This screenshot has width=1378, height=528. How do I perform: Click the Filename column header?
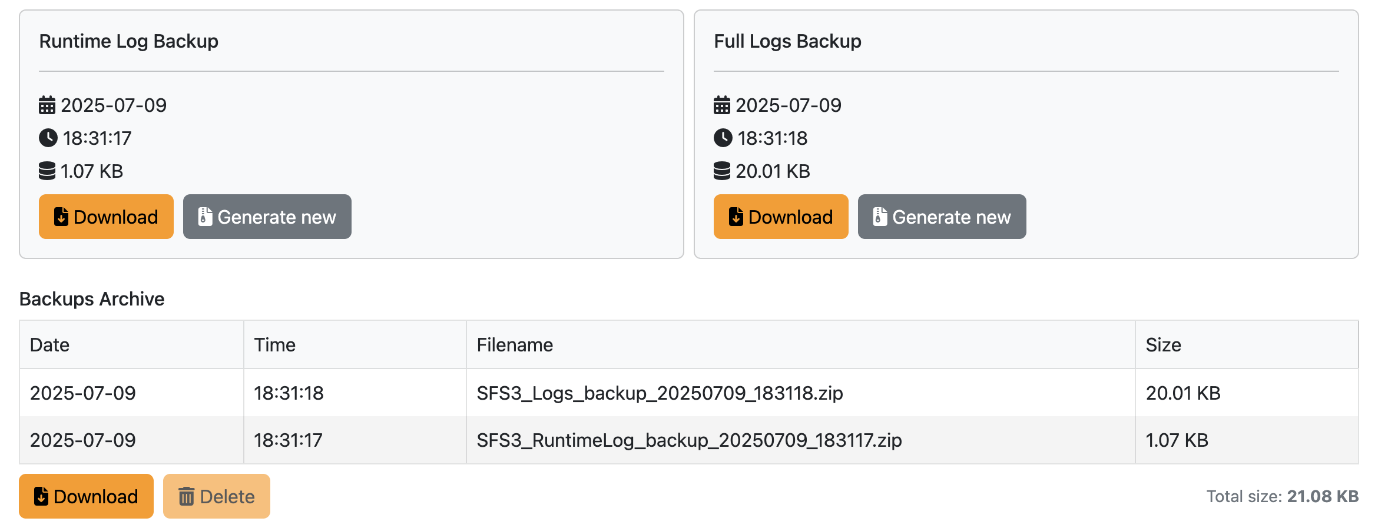pos(515,345)
